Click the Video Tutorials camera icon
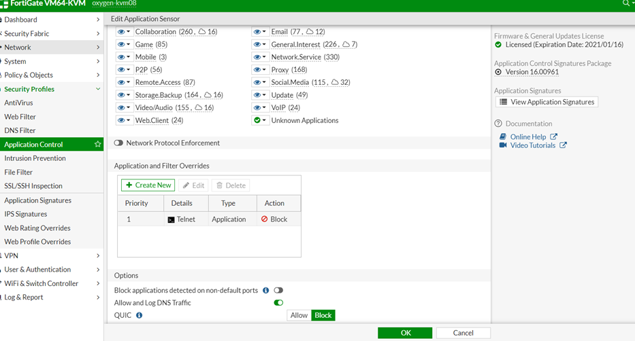This screenshot has width=635, height=341. tap(503, 145)
